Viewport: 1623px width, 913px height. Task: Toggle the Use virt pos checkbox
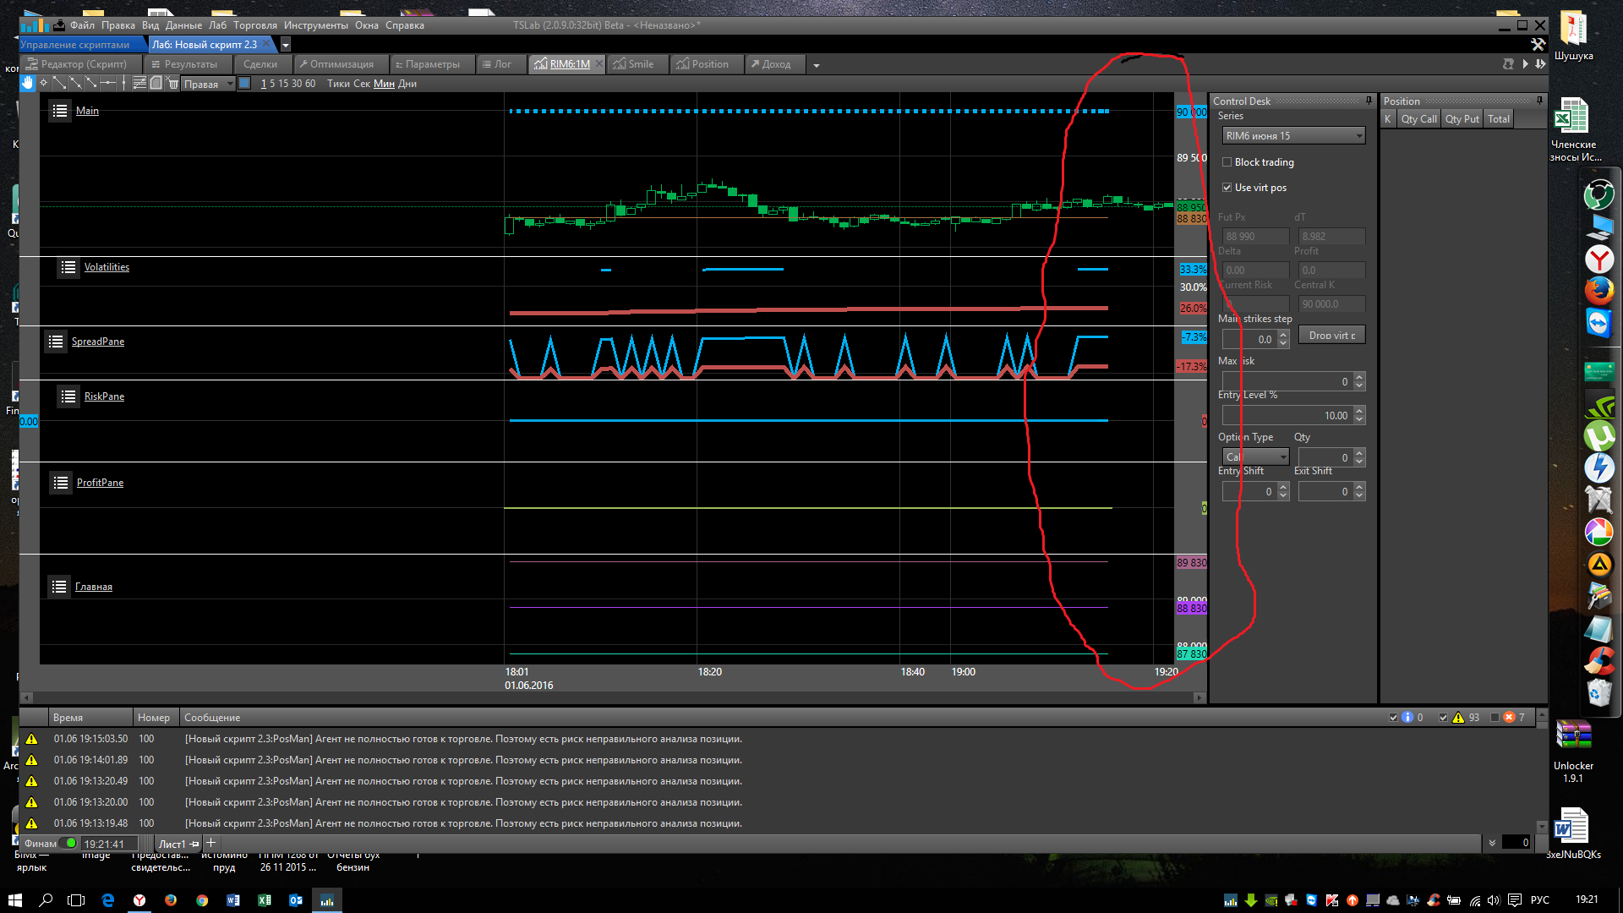[x=1227, y=188]
